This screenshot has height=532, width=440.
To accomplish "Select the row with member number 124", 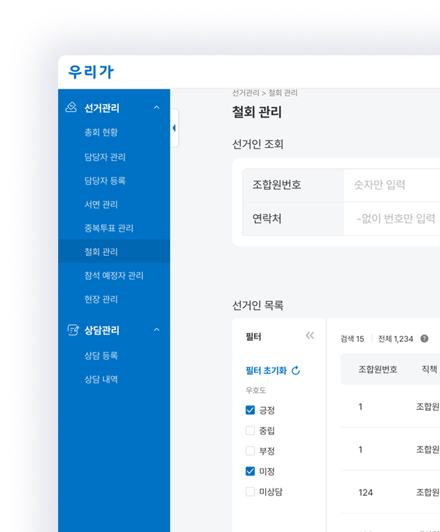I will 390,492.
